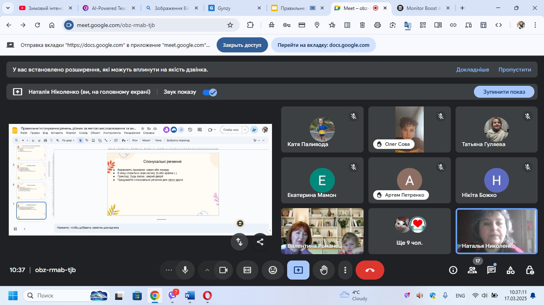Click the share icon on presentation preview
Image resolution: width=544 pixels, height=305 pixels.
pos(260,241)
